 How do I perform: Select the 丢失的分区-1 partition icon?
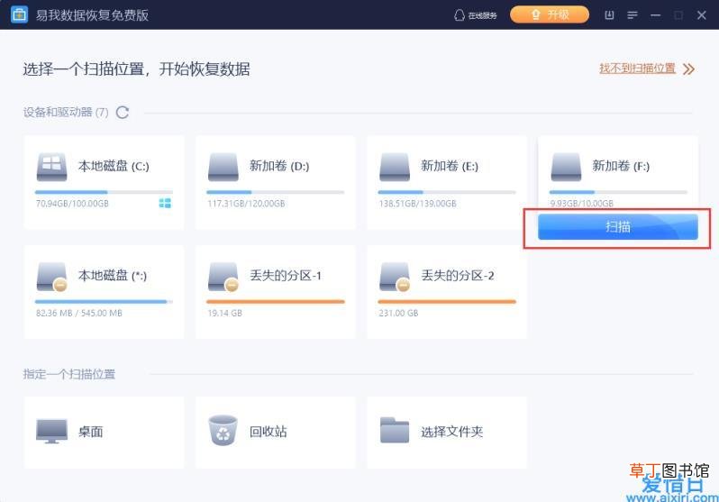223,277
